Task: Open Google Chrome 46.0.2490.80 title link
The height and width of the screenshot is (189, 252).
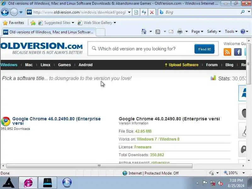Action: click(56, 121)
